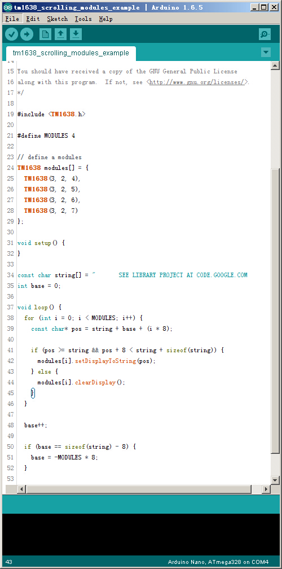This screenshot has width=282, height=569.
Task: Open the Help menu
Action: click(106, 19)
